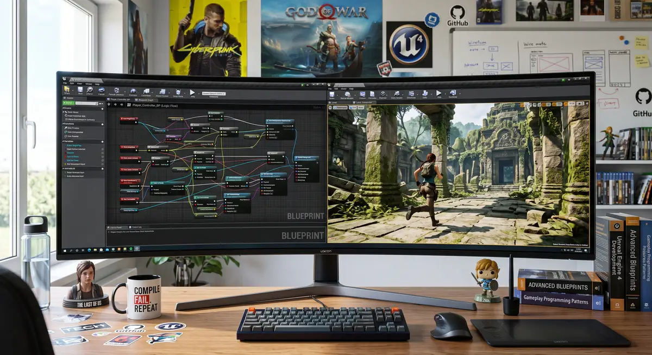Open the camera speed control in viewport corner

point(580,104)
